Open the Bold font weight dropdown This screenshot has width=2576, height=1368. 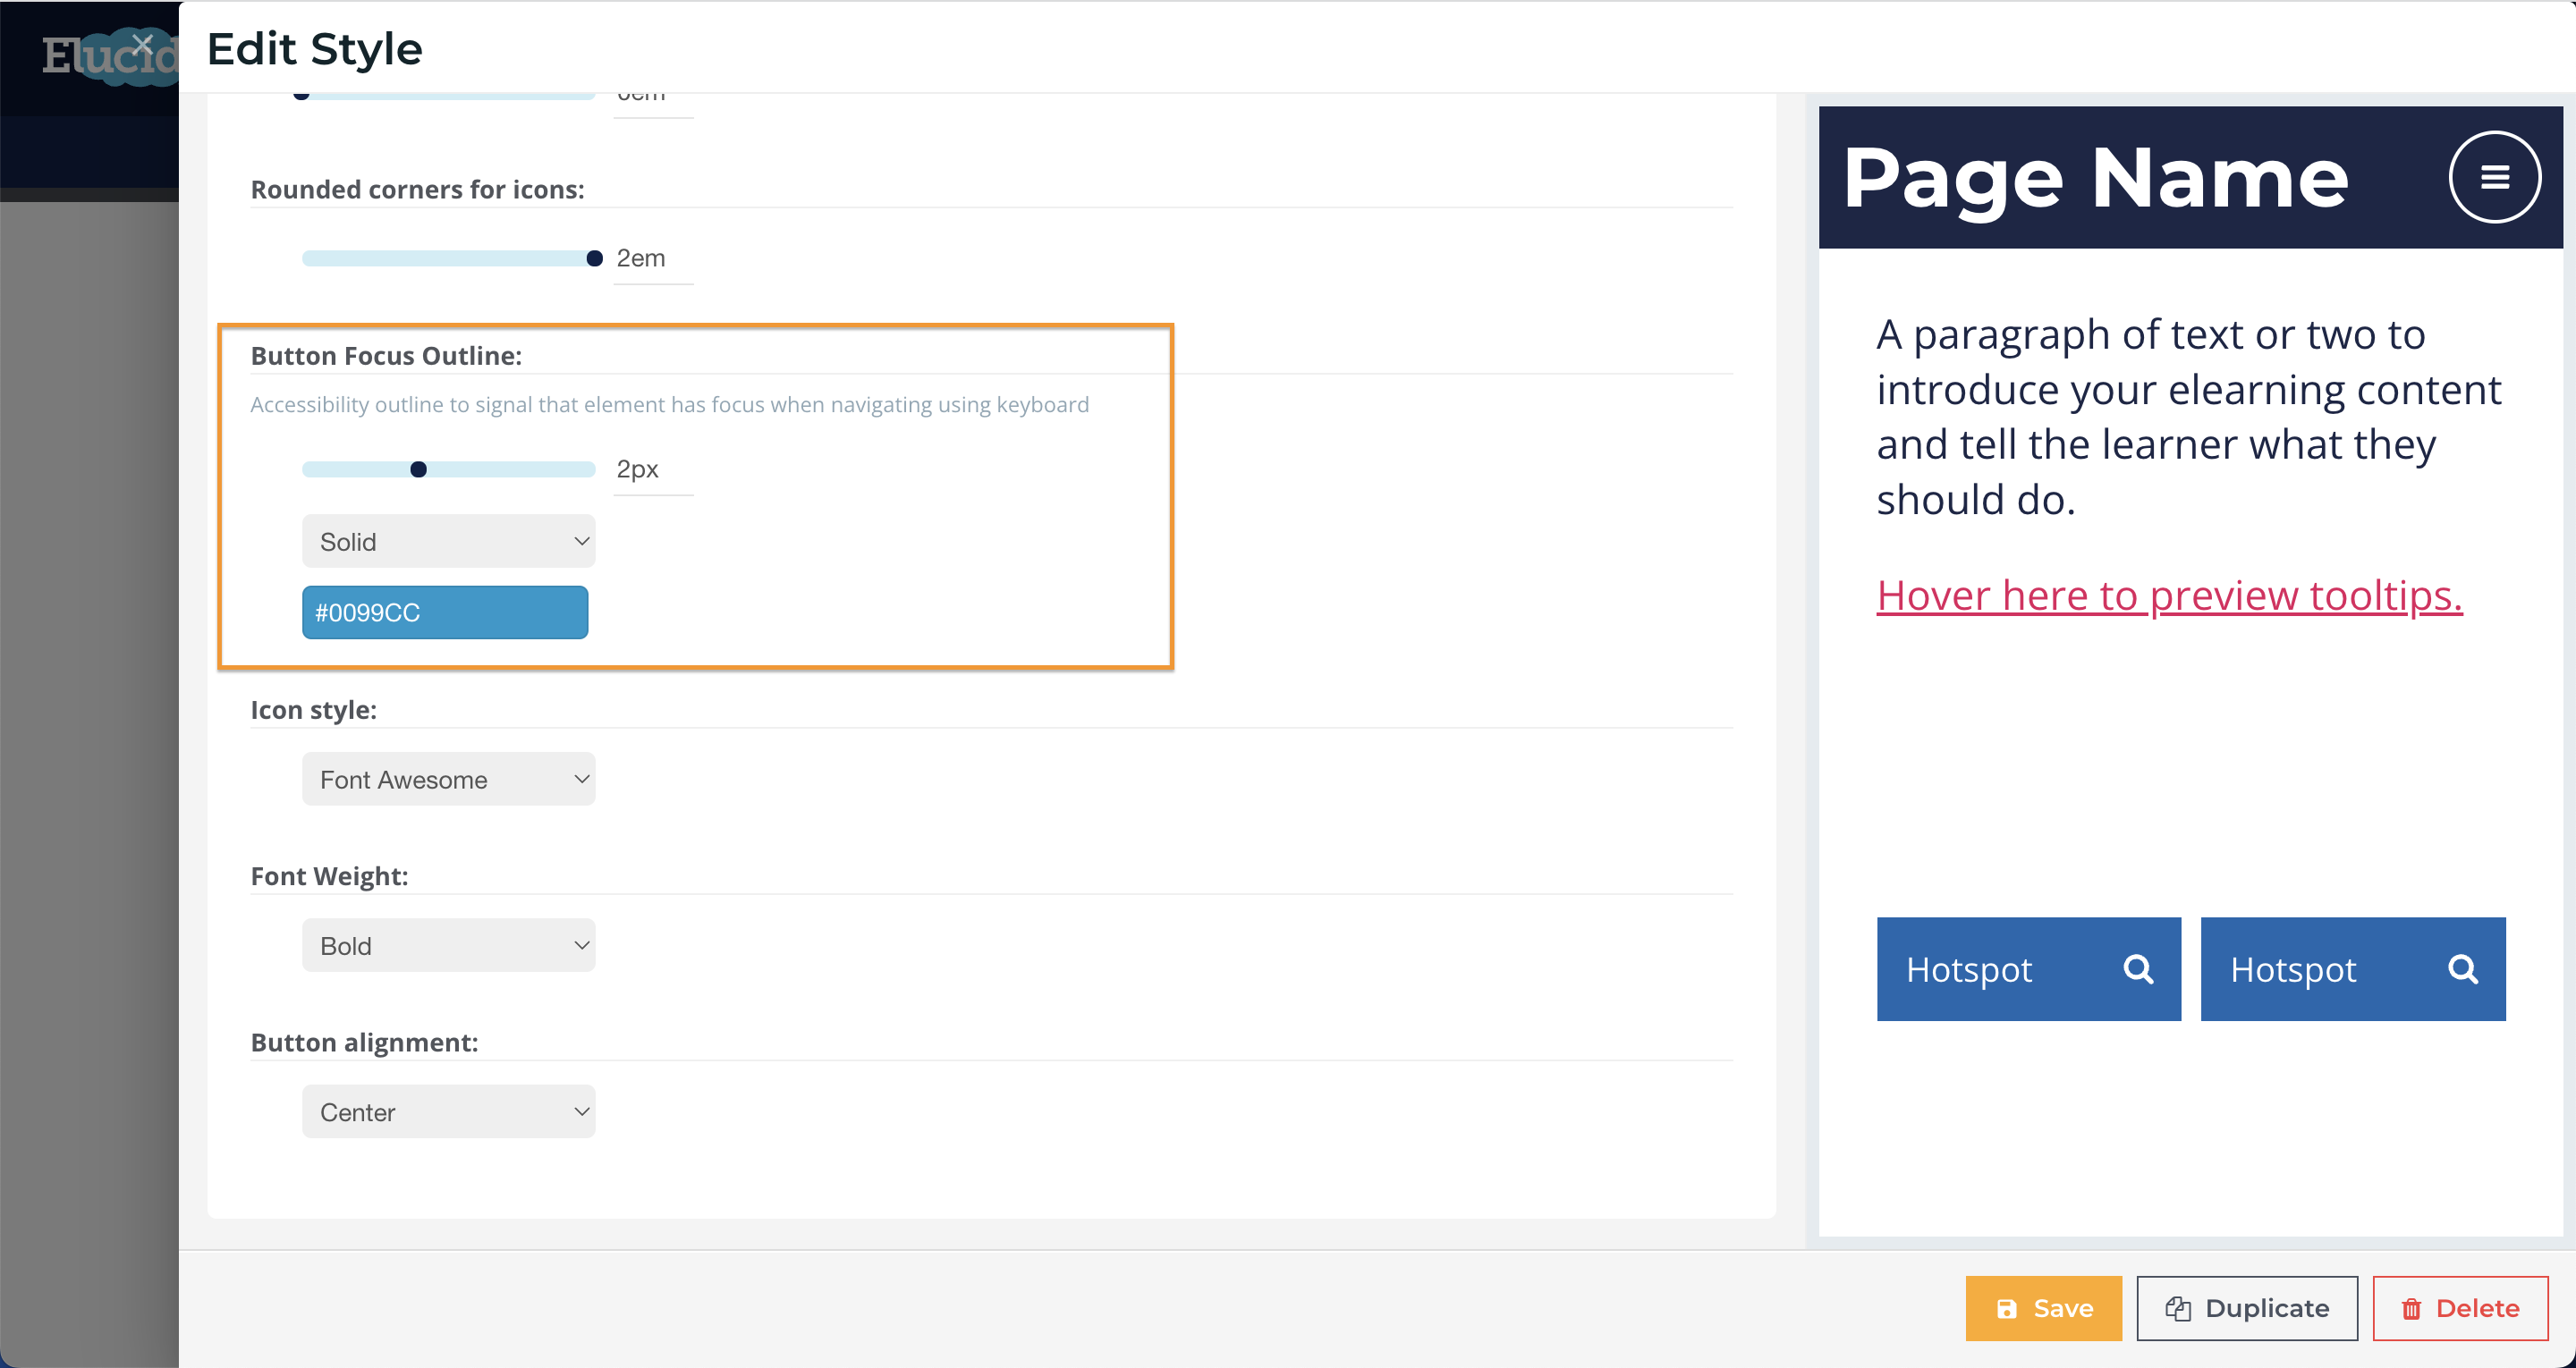click(x=449, y=945)
